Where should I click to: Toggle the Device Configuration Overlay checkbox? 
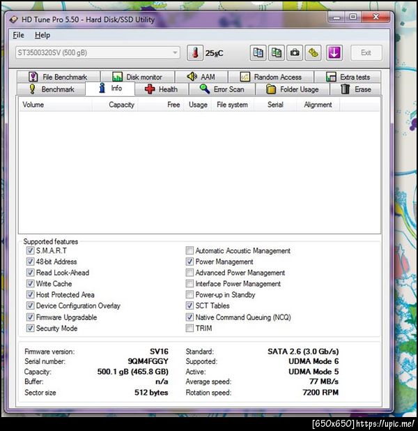[30, 305]
